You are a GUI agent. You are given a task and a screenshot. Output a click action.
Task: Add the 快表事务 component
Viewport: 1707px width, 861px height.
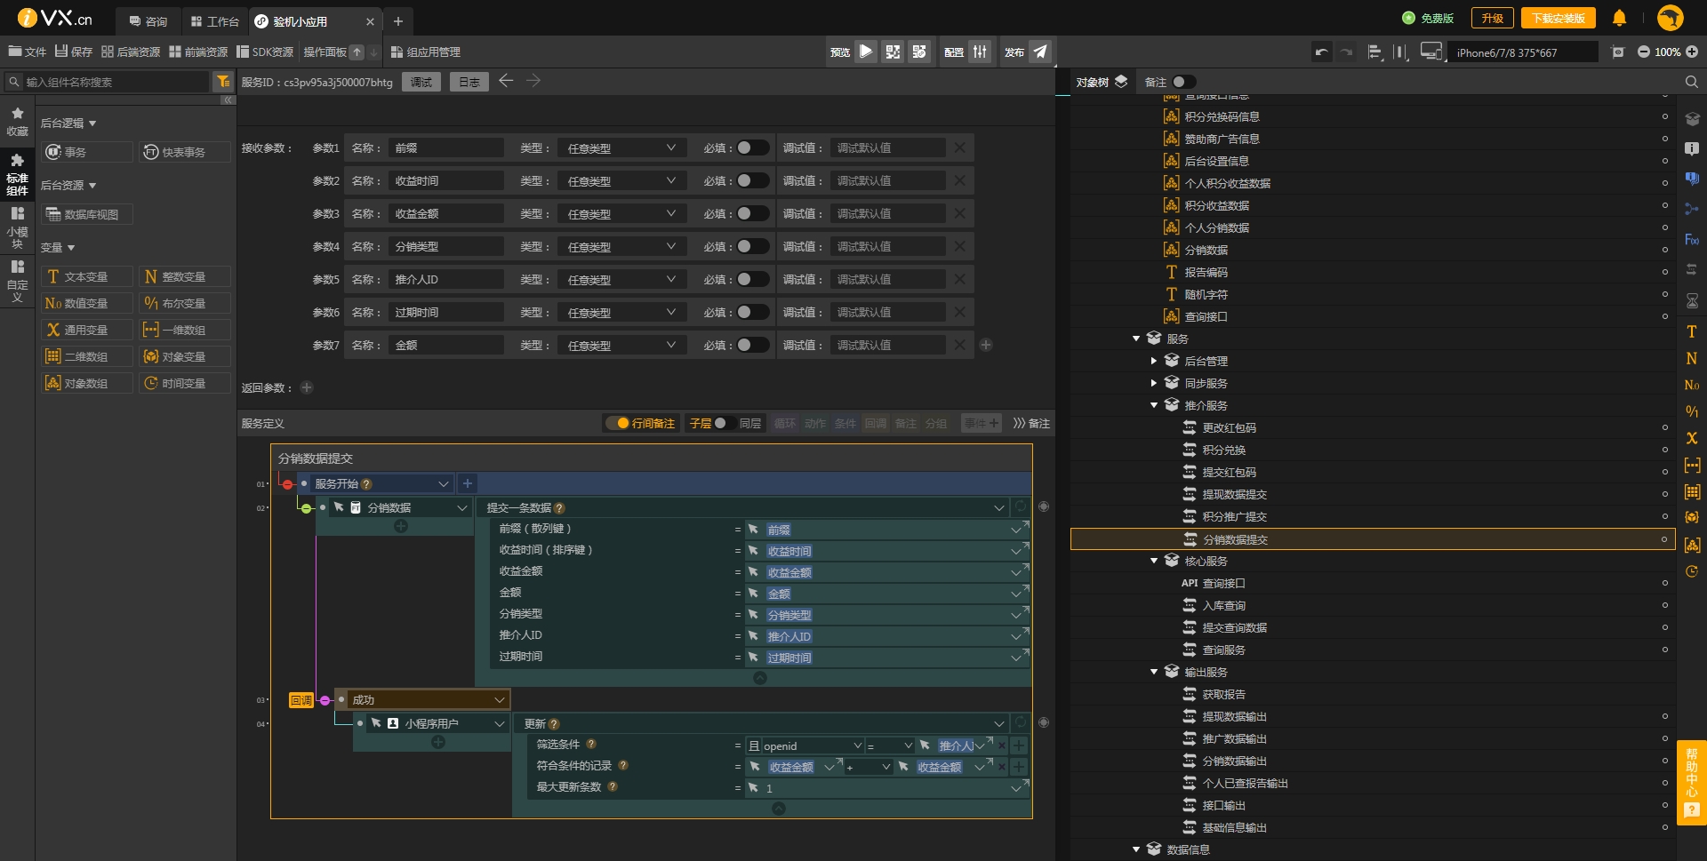pyautogui.click(x=185, y=152)
